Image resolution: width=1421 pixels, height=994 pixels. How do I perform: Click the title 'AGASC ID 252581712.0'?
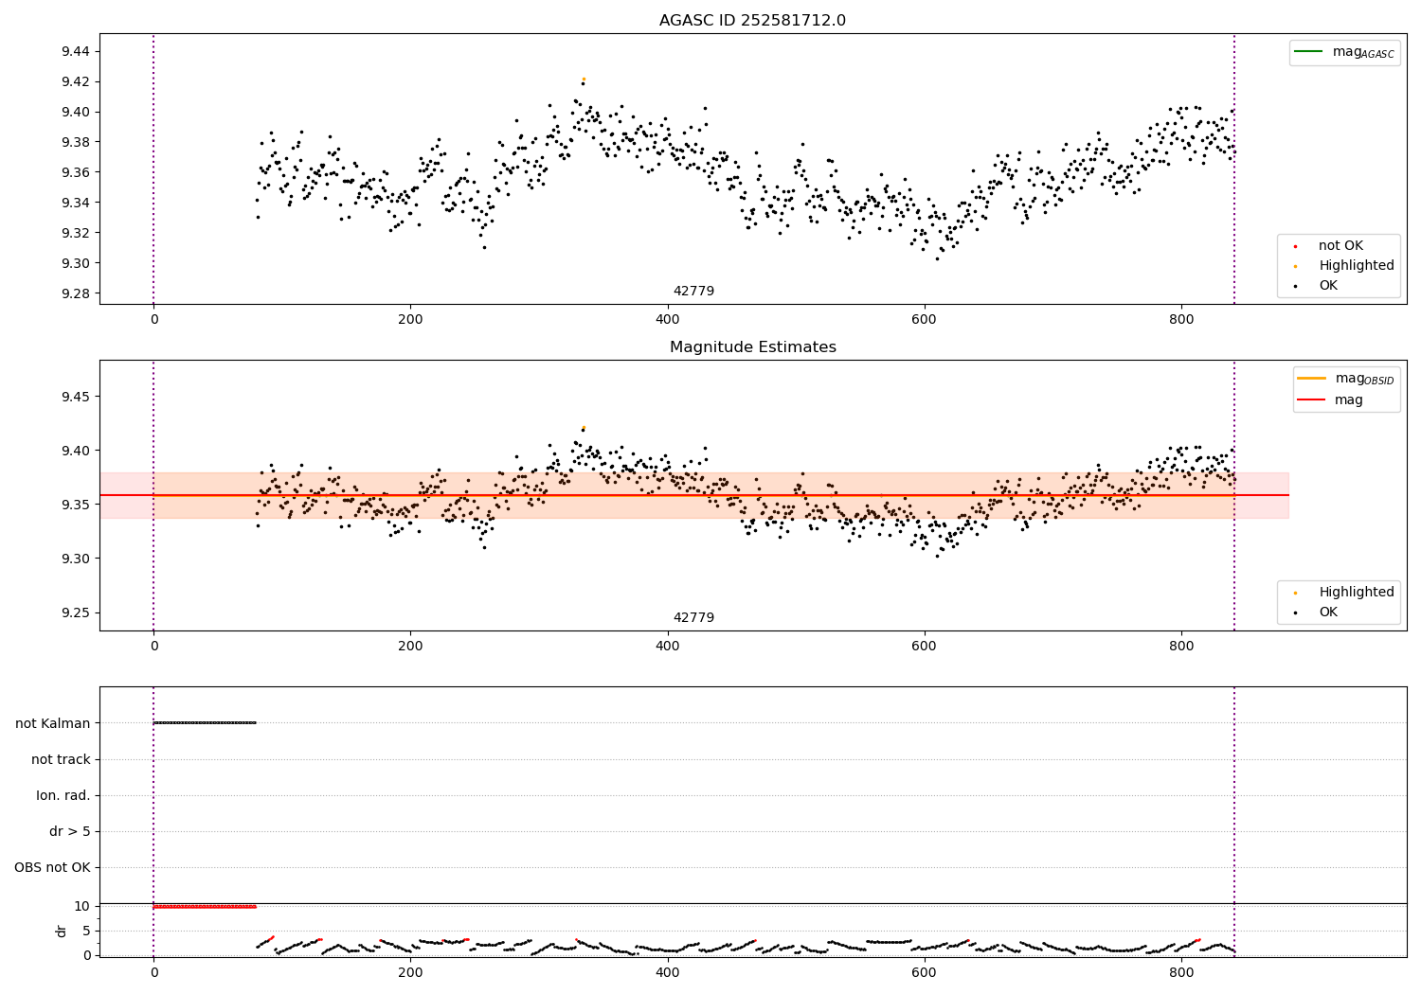point(752,20)
